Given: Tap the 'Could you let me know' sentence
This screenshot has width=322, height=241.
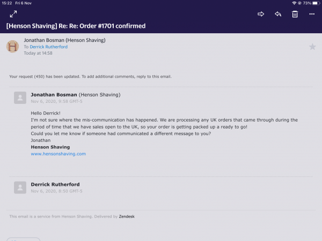Looking at the screenshot, I should (121, 133).
